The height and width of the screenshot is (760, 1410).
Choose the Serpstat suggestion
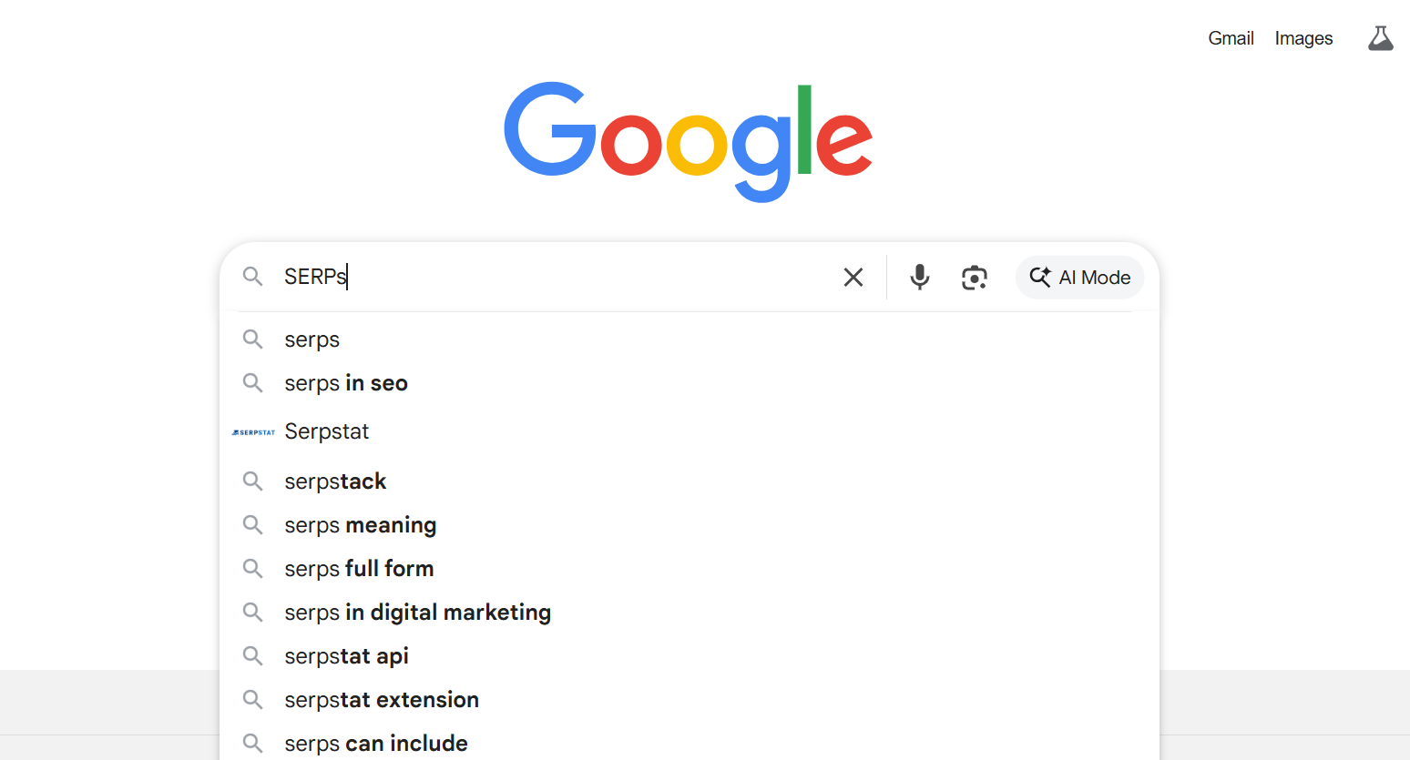click(327, 431)
